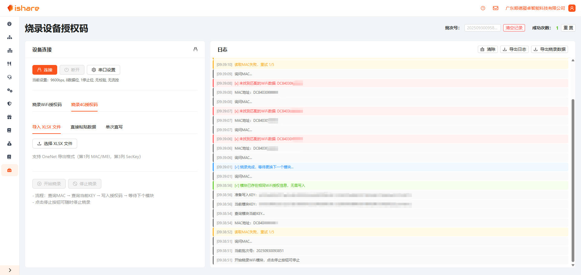Click the red 清空记录 button
Viewport: 581px width, 275px height.
click(x=514, y=28)
